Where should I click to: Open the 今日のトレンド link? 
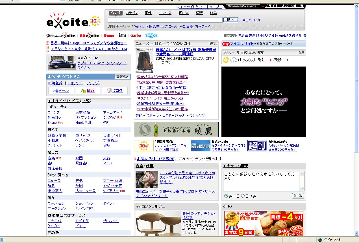(x=252, y=20)
